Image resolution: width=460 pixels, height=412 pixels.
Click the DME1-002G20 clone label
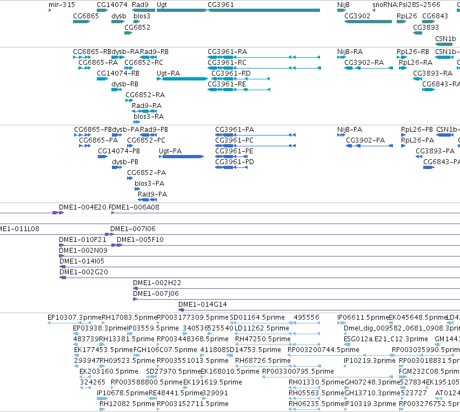[84, 272]
